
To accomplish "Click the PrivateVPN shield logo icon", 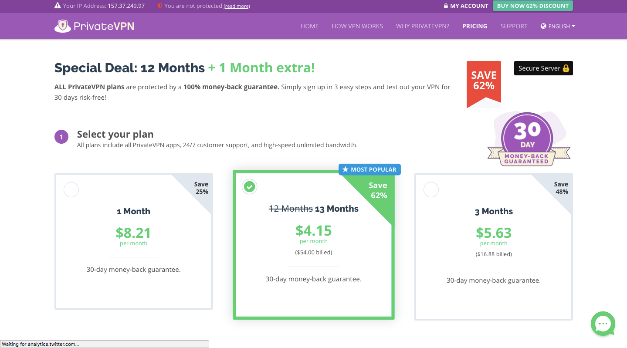I will coord(63,26).
